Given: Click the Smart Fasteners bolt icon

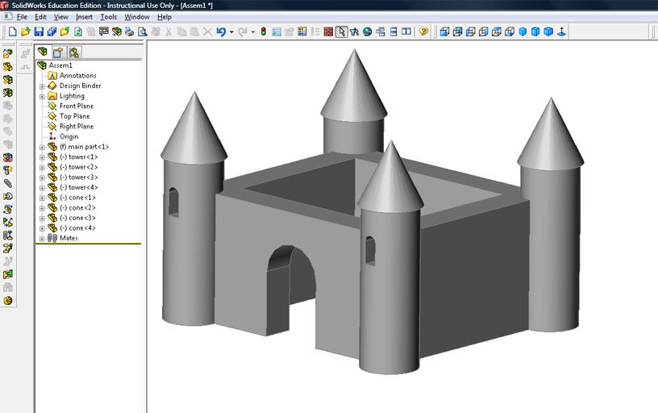Looking at the screenshot, I should [8, 170].
